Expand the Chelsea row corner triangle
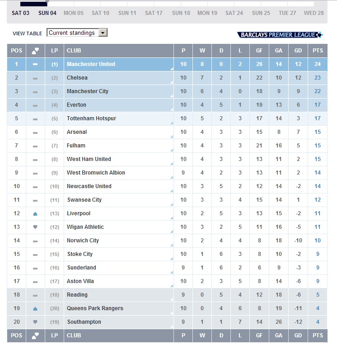Screen dimensions: 337x345 coord(172,82)
